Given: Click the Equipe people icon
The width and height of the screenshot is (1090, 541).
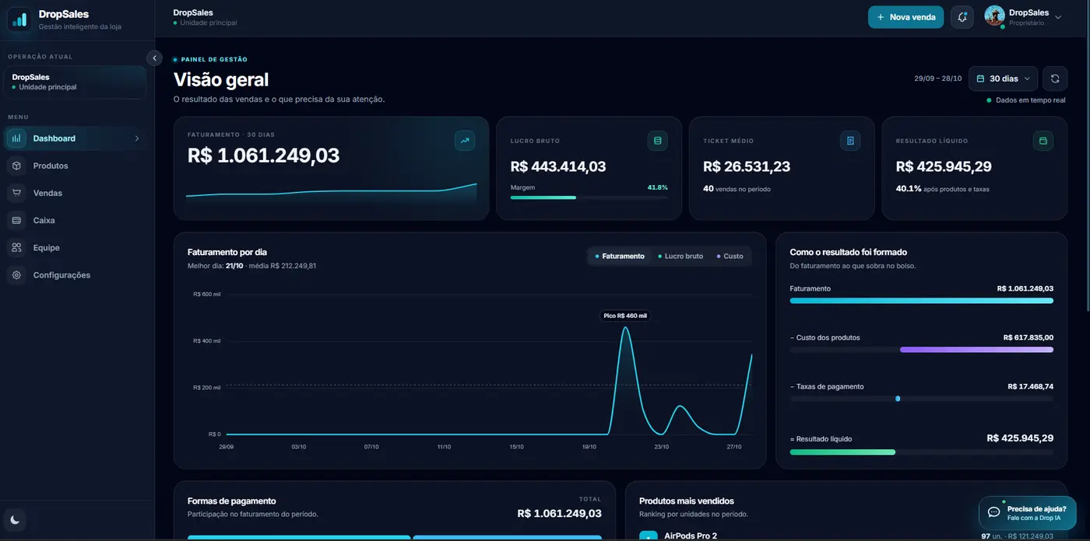Looking at the screenshot, I should click(16, 247).
